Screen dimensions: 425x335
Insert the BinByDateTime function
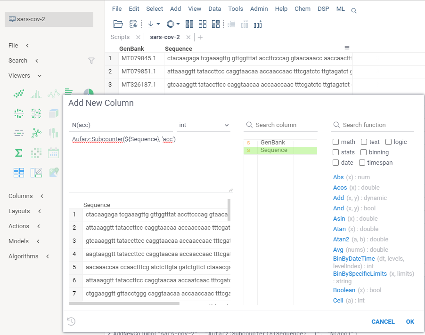coord(354,259)
